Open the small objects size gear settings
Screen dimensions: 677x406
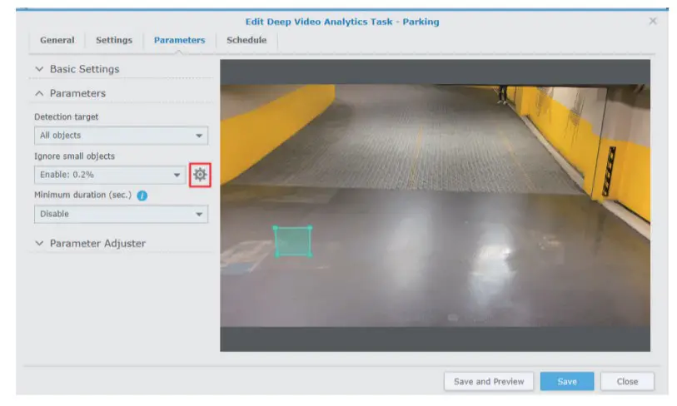(x=200, y=175)
